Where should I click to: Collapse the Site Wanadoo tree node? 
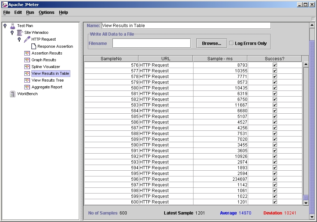coord(12,32)
